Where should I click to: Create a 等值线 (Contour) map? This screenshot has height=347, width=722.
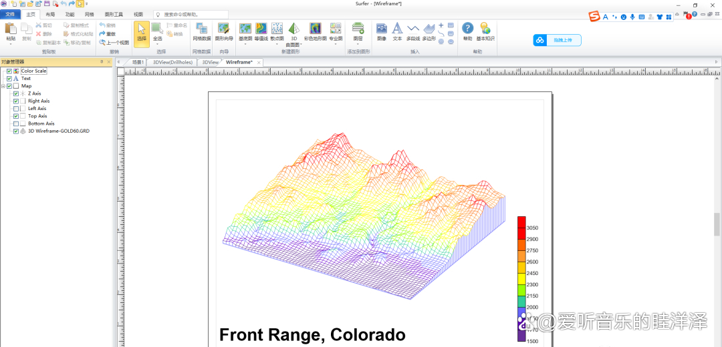261,32
